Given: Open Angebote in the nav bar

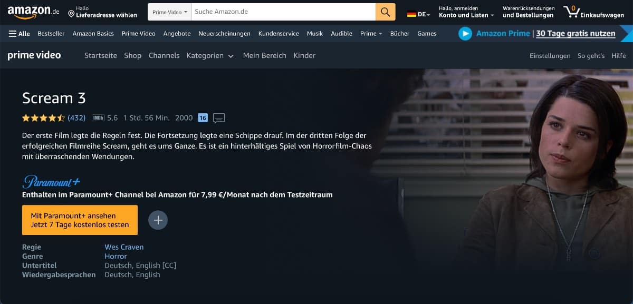Looking at the screenshot, I should click(177, 34).
